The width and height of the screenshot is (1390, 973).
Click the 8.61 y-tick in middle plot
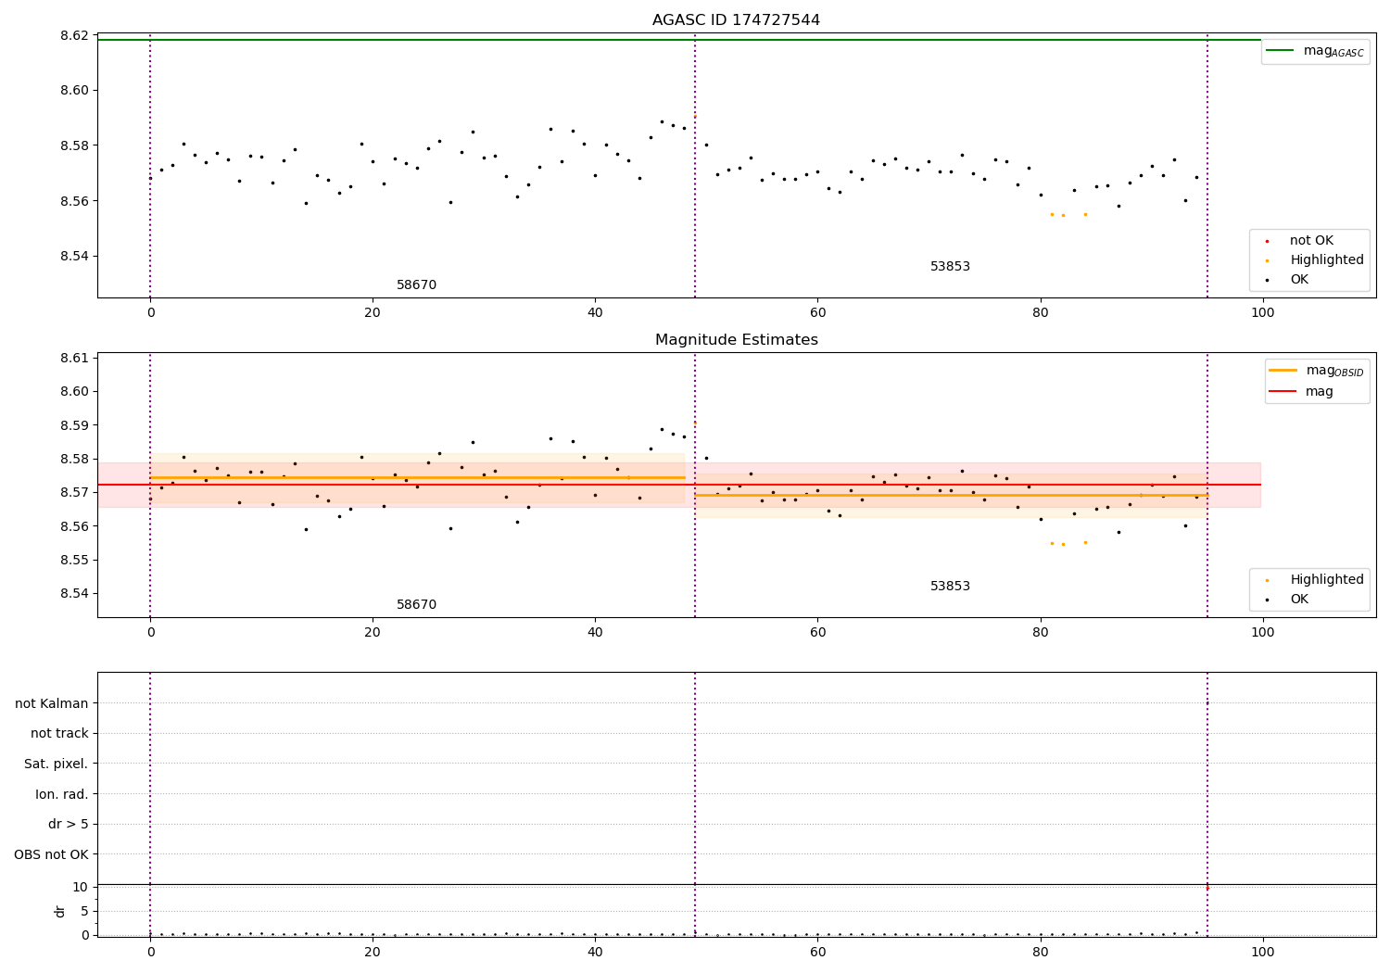pyautogui.click(x=74, y=358)
